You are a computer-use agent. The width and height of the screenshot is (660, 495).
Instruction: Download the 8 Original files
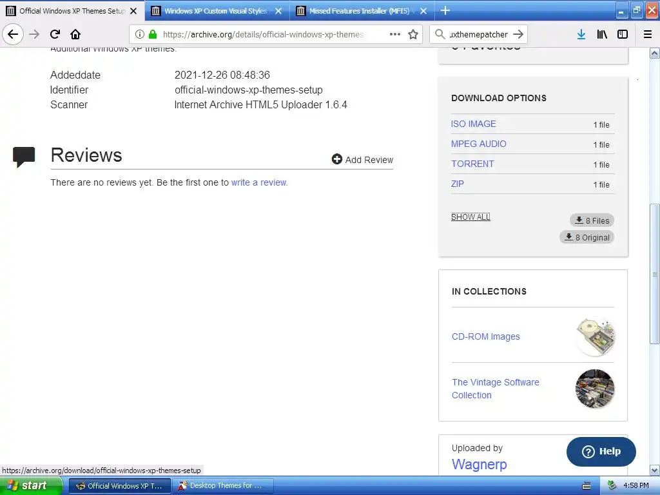click(x=587, y=237)
